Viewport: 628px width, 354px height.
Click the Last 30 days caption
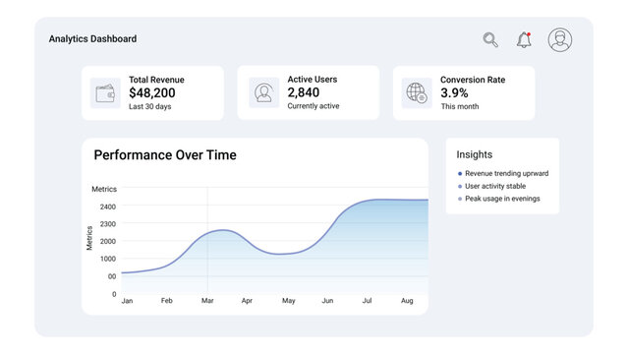[149, 106]
